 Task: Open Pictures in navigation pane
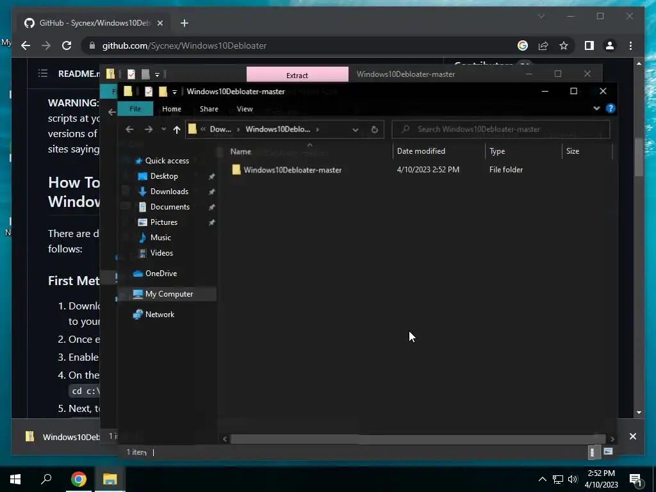(164, 222)
